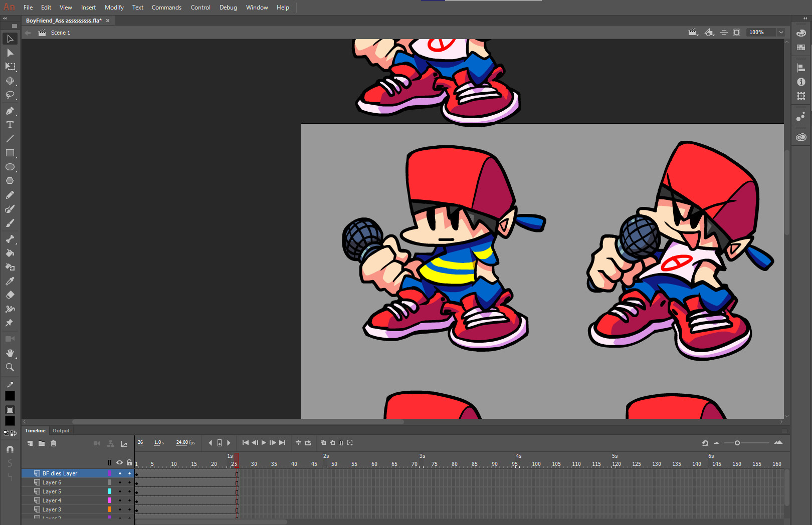812x525 pixels.
Task: Select the Rectangle tool
Action: coord(10,153)
